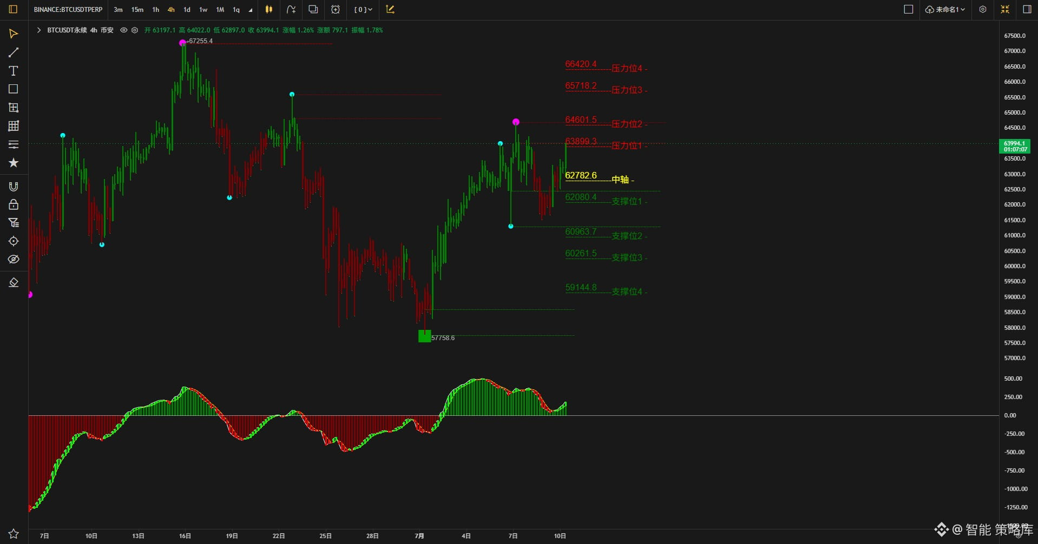Add a price alert clock icon

[335, 9]
